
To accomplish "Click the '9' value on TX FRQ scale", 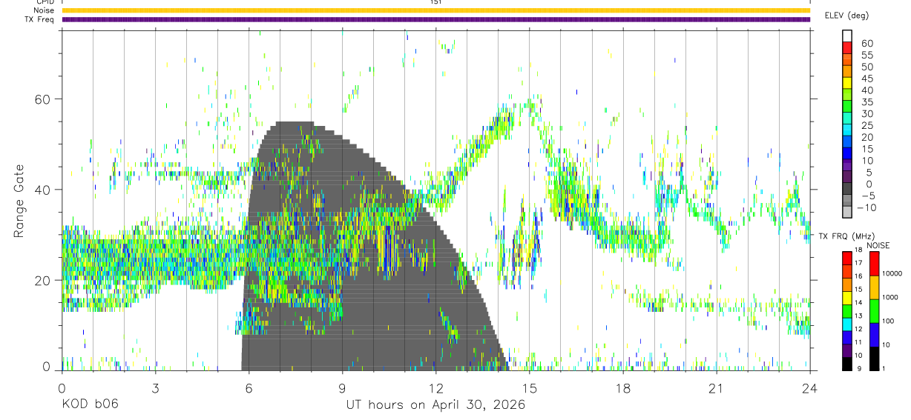I will tap(860, 368).
